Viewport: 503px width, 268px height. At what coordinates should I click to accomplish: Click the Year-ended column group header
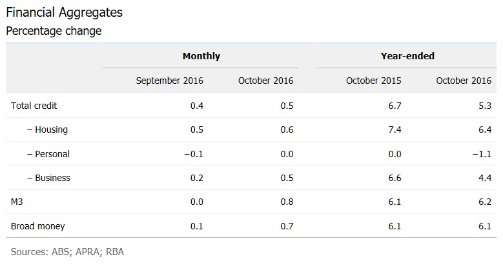(407, 56)
